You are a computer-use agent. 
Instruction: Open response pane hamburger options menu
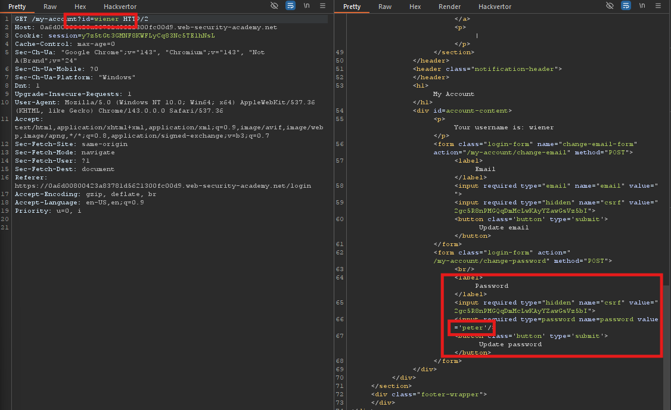(658, 5)
